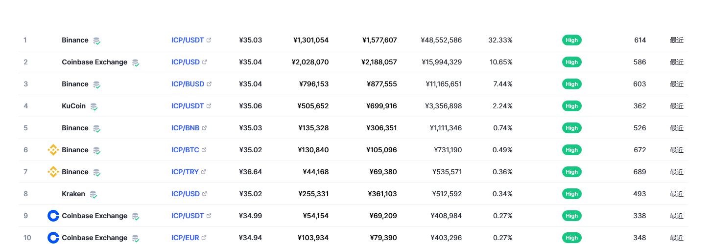Click verified reserves icon beside KuCoin

(x=94, y=106)
